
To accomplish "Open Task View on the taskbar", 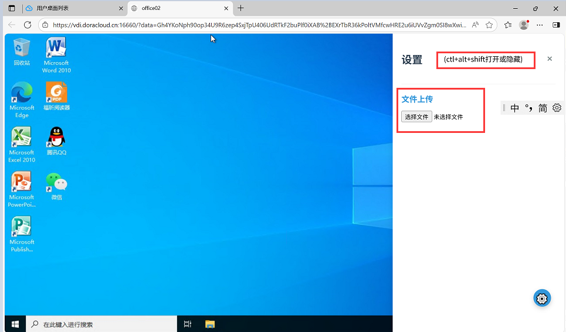I will point(187,324).
